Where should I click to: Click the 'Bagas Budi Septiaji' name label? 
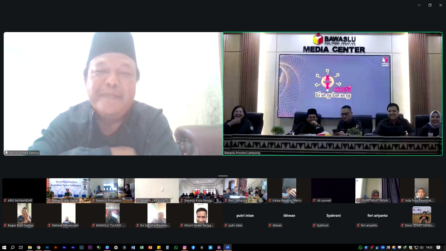pos(21,225)
